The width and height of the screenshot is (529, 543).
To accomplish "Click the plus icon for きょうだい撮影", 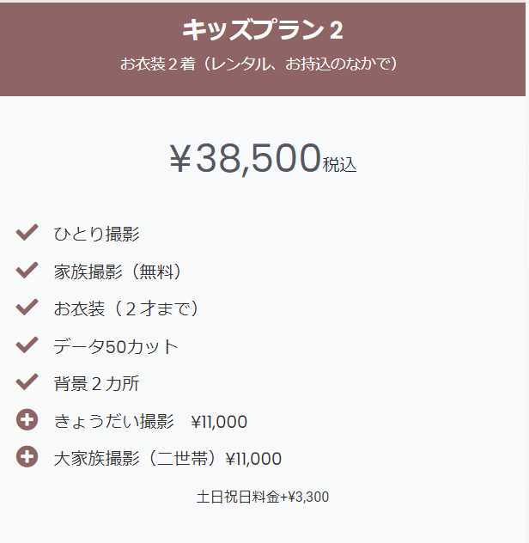I will tap(27, 420).
